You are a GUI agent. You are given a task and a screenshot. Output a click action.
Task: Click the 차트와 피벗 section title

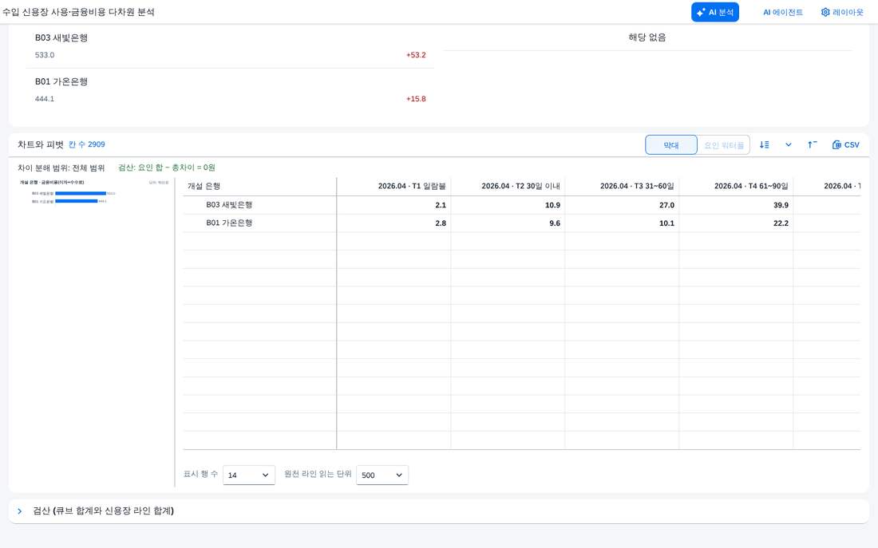pos(41,144)
